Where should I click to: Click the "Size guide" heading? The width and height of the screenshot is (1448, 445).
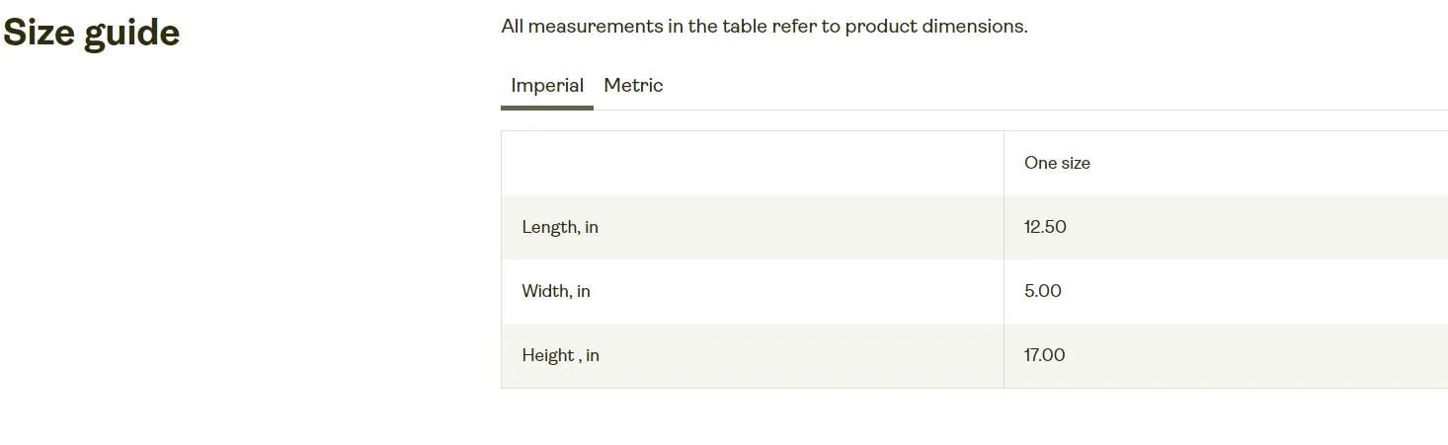pyautogui.click(x=91, y=34)
